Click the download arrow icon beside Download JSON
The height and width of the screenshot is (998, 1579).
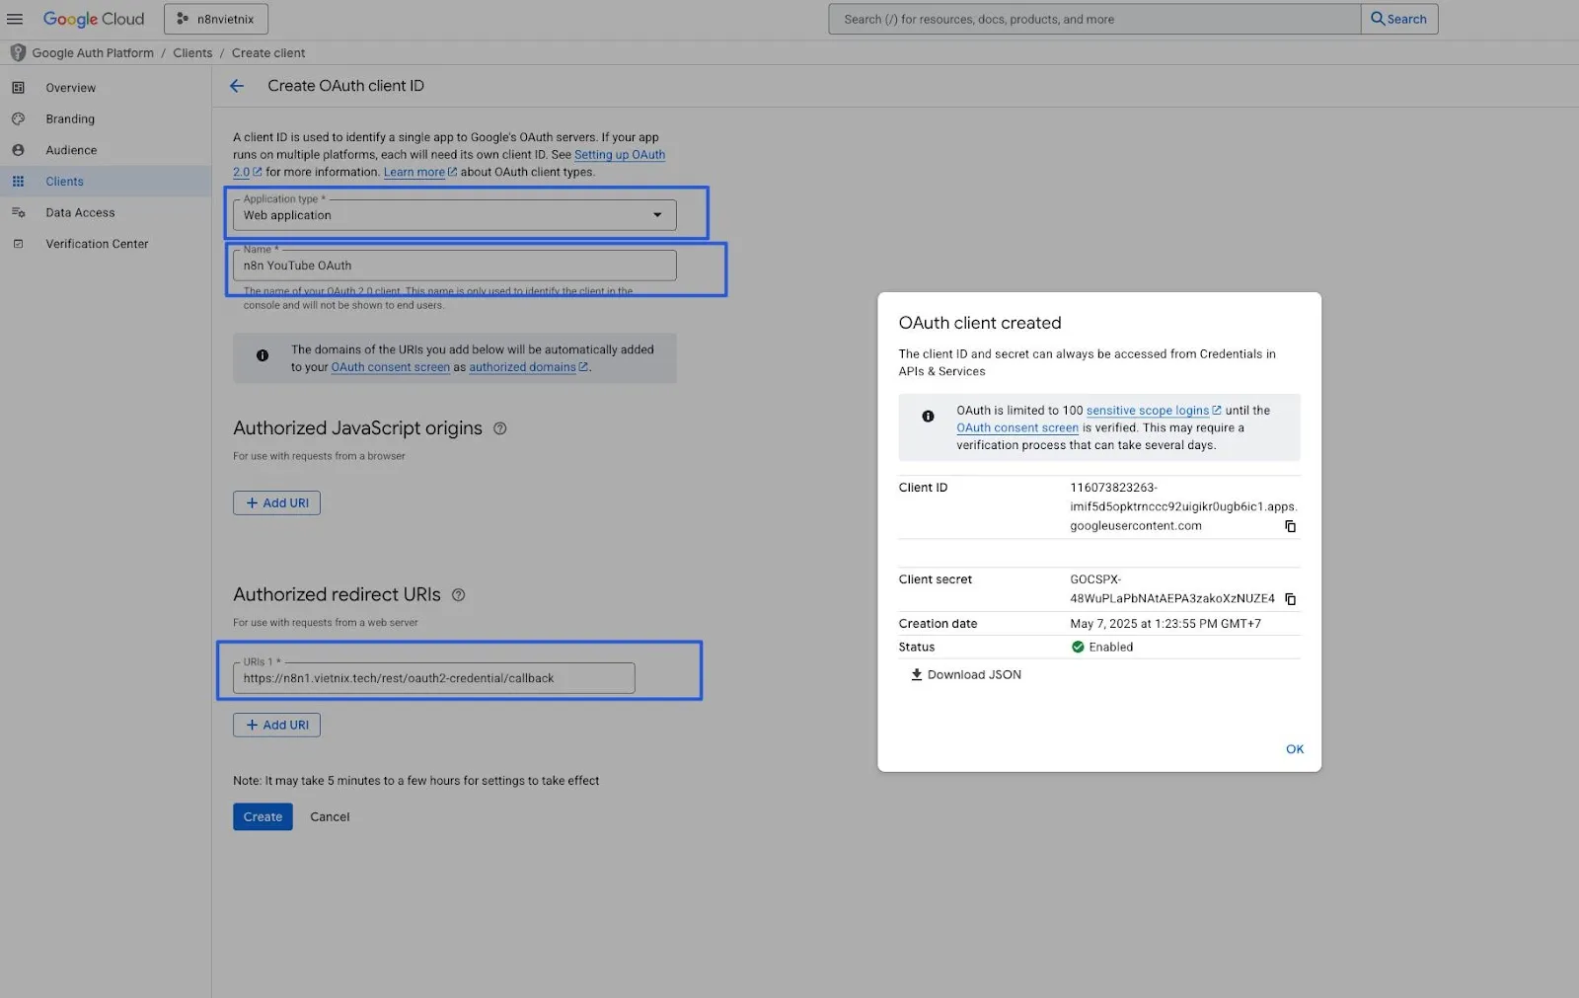pos(916,675)
